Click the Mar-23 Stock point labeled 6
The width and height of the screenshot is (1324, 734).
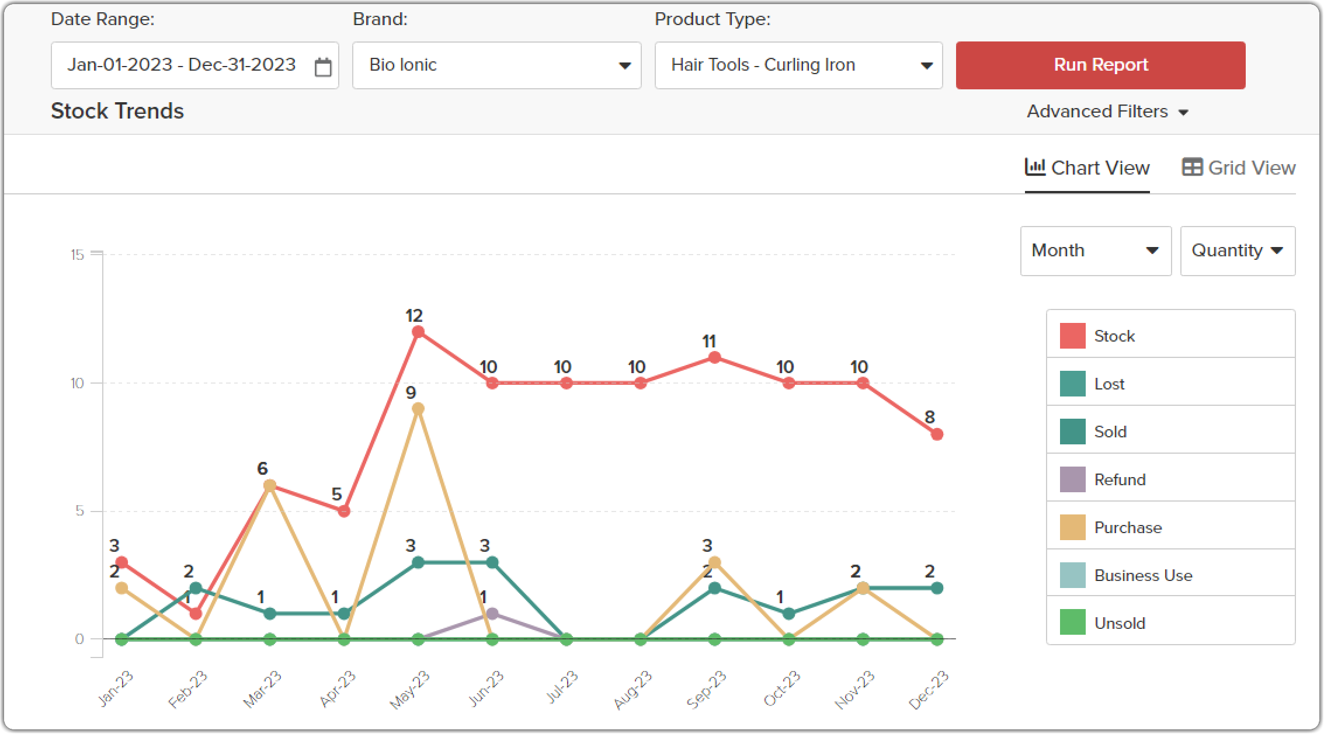[x=270, y=486]
